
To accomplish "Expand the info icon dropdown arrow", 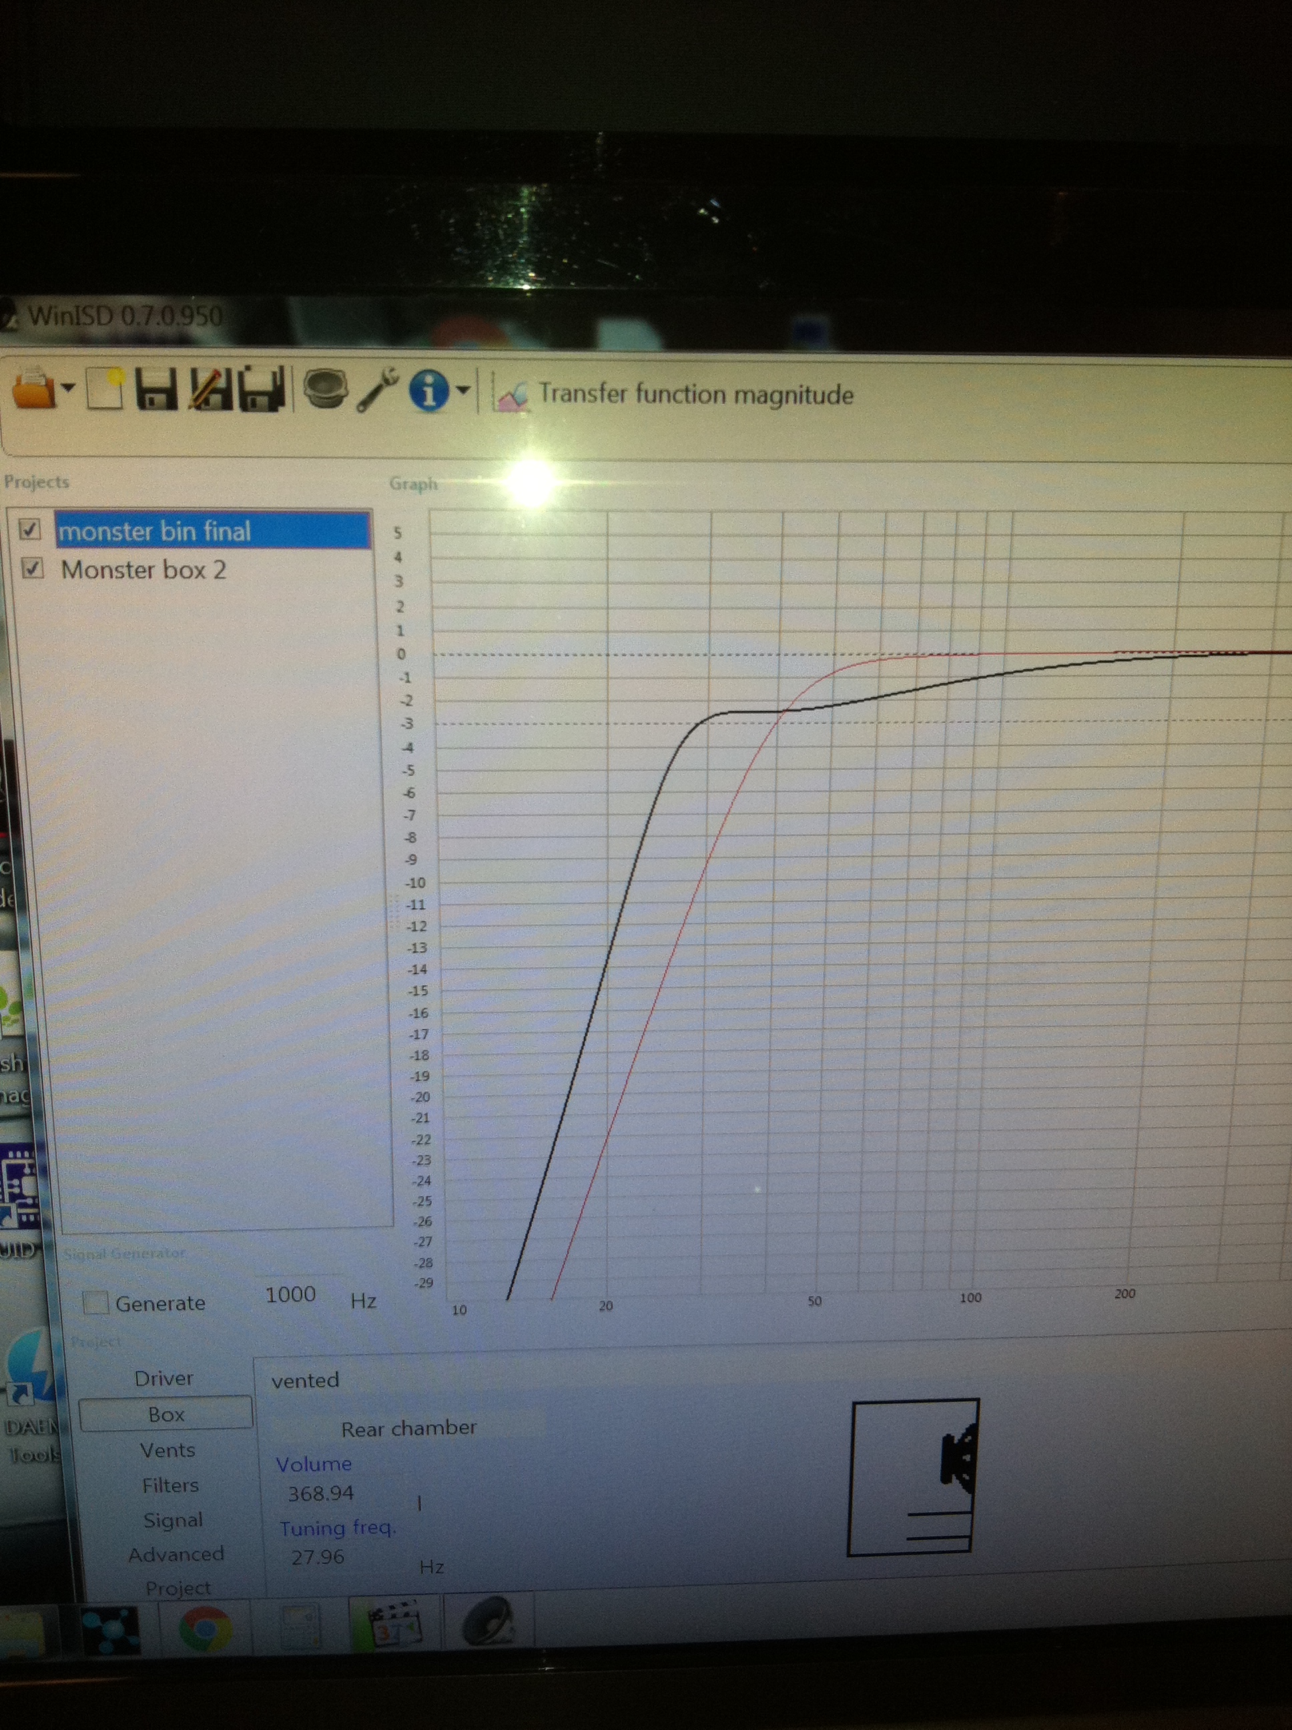I will (x=463, y=390).
